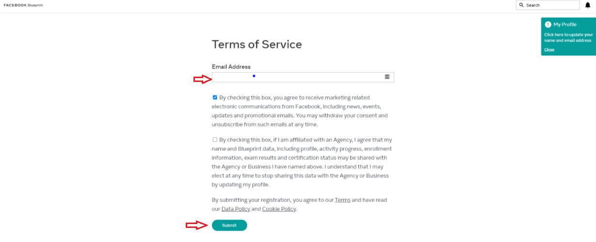
Task: Close the My Profile notification popup
Action: [549, 49]
